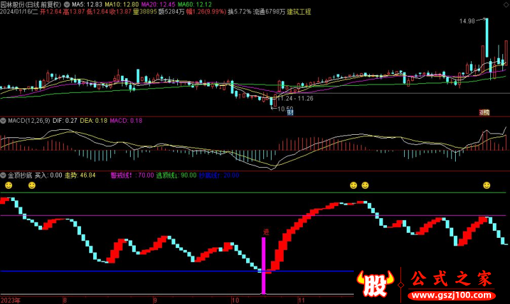Image resolution: width=510 pixels, height=304 pixels.
Task: Click the rightmost smiley face signal icon
Action: coord(486,185)
